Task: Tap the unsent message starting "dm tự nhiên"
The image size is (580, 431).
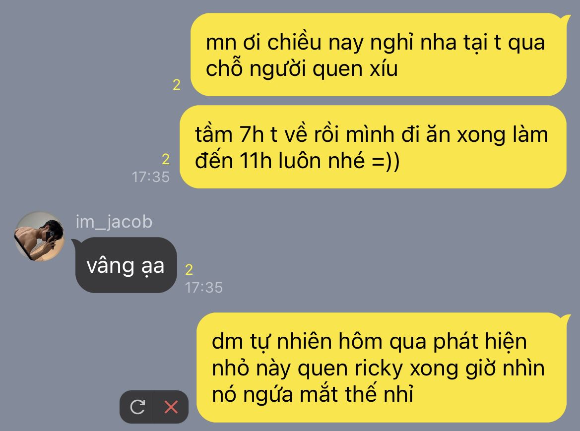Action: [x=384, y=368]
